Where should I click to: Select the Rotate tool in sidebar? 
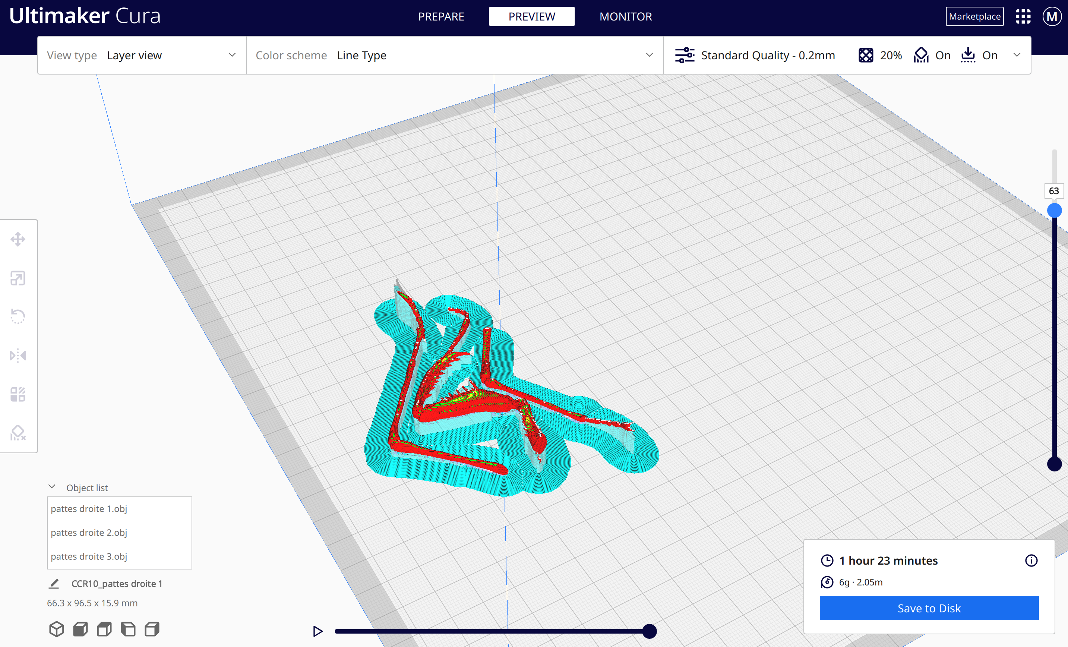[18, 316]
